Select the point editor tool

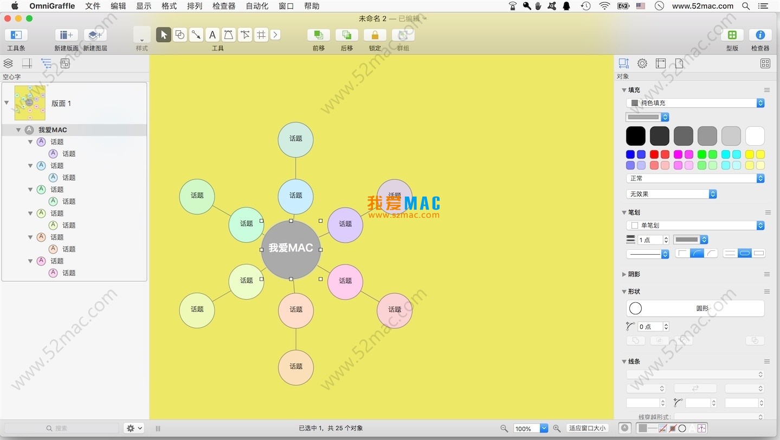tap(245, 35)
